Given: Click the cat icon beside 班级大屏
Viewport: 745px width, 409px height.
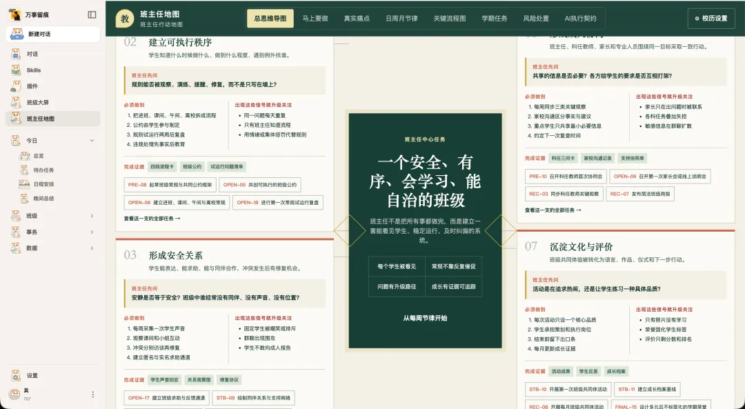Looking at the screenshot, I should (16, 102).
